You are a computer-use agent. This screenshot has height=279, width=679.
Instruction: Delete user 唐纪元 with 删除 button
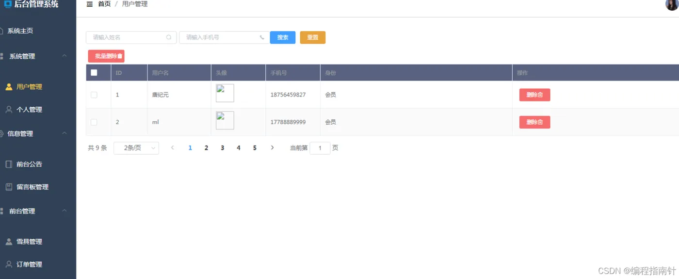point(534,95)
